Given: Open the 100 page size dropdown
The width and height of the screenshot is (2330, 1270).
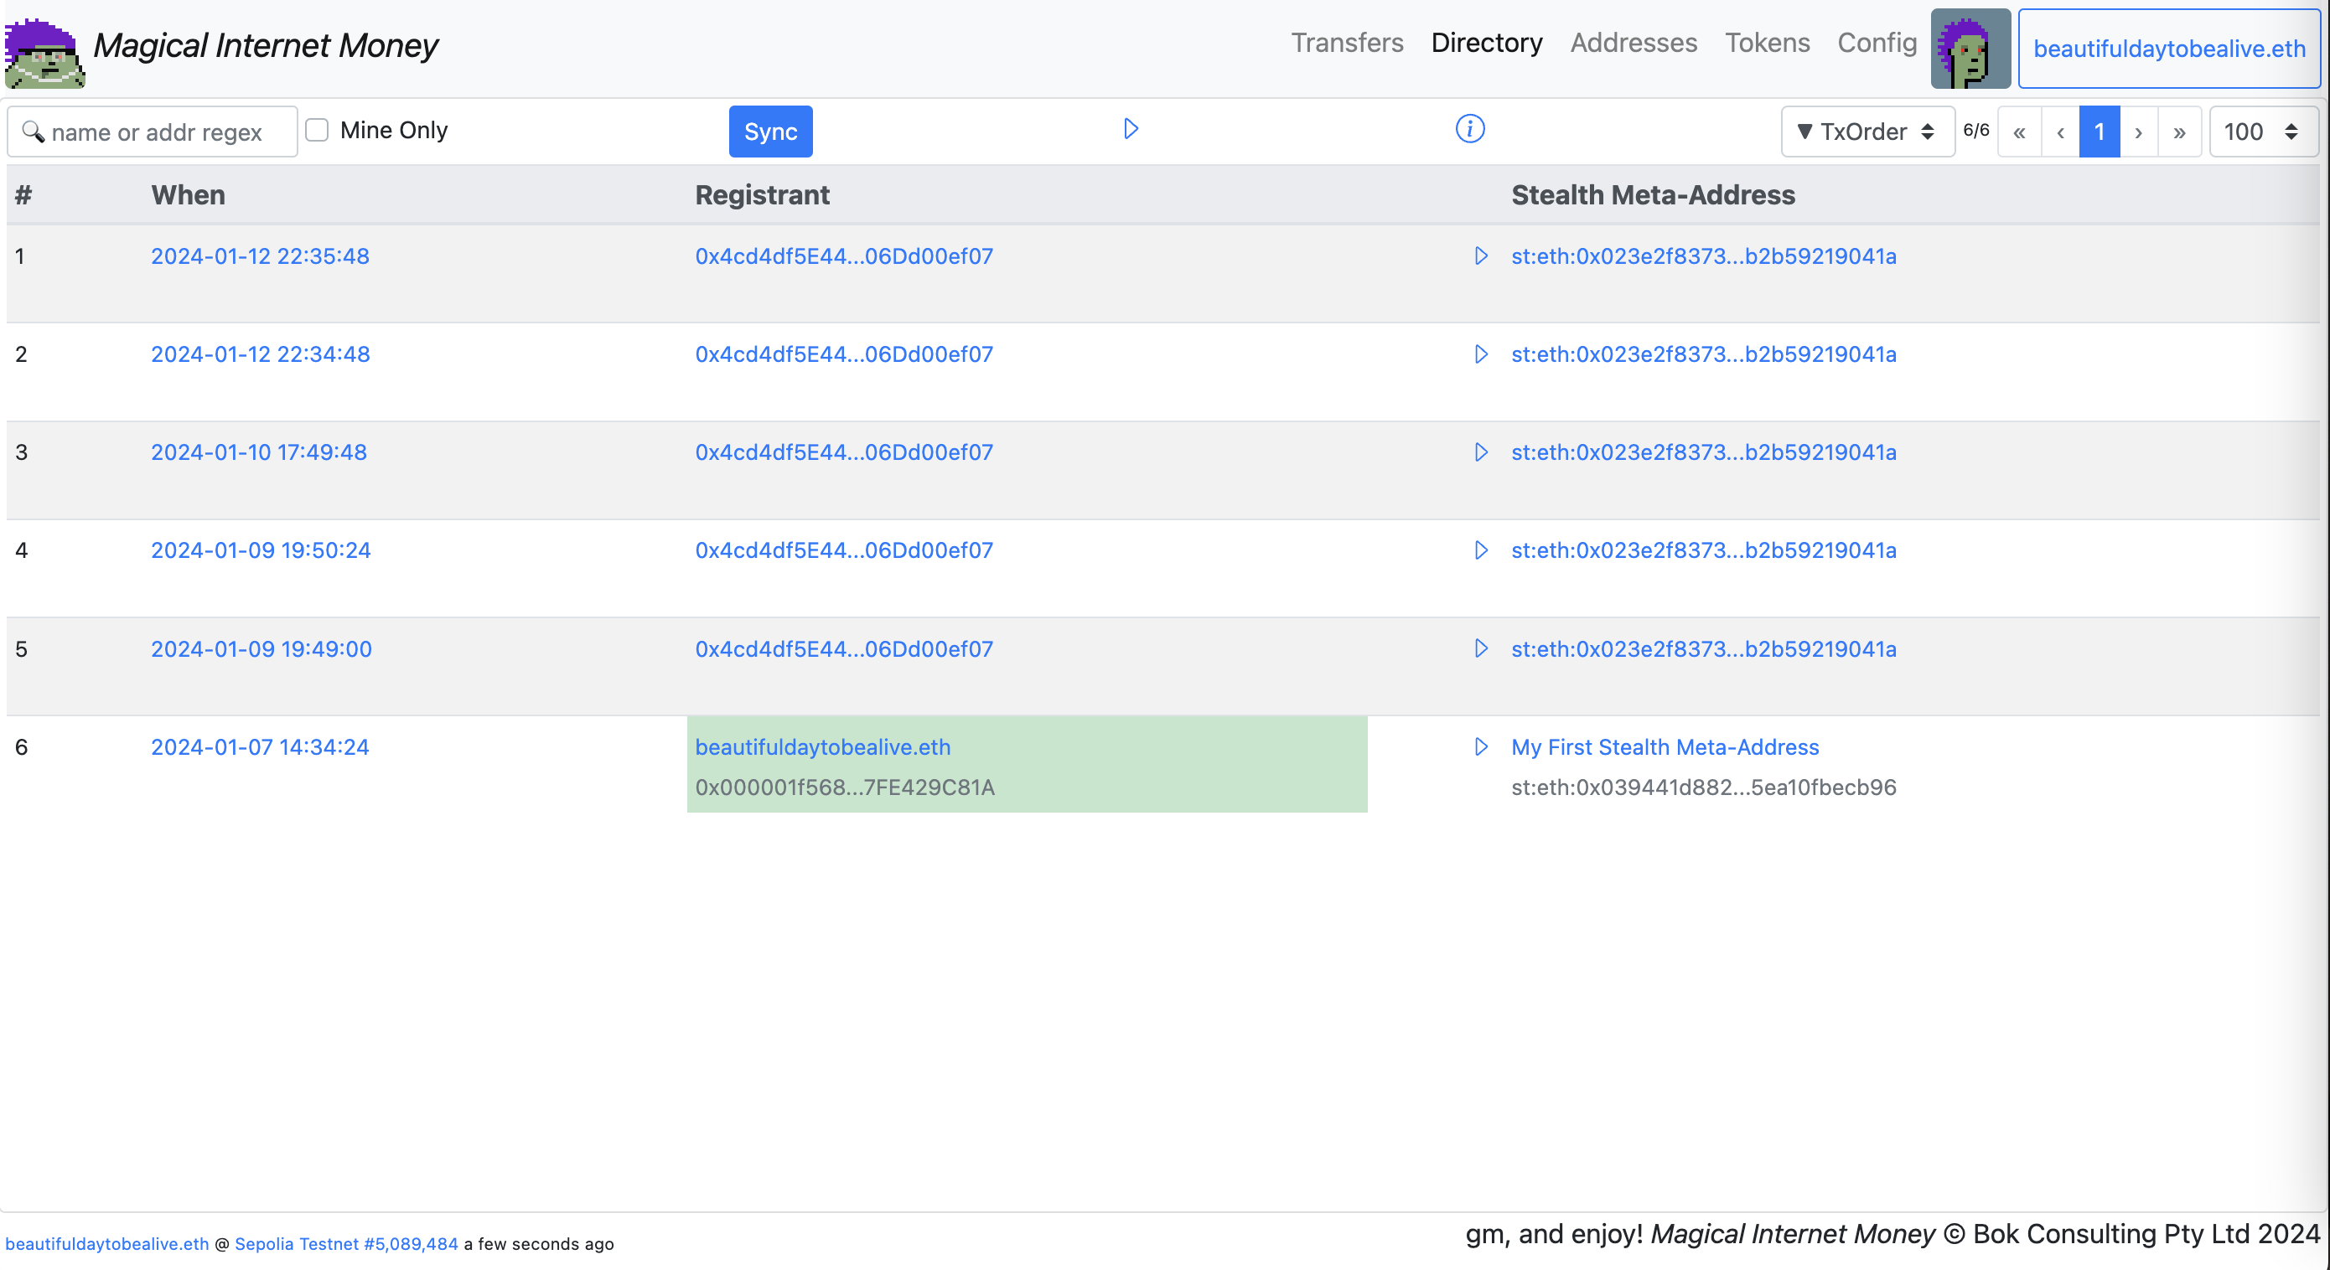Looking at the screenshot, I should point(2261,132).
